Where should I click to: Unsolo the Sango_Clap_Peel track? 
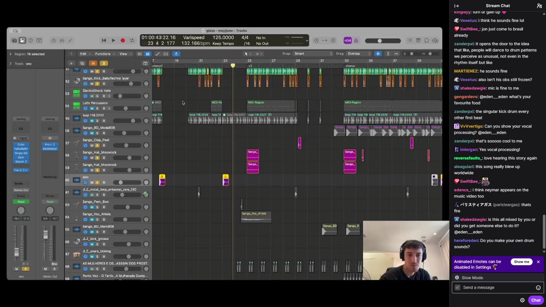point(97,145)
